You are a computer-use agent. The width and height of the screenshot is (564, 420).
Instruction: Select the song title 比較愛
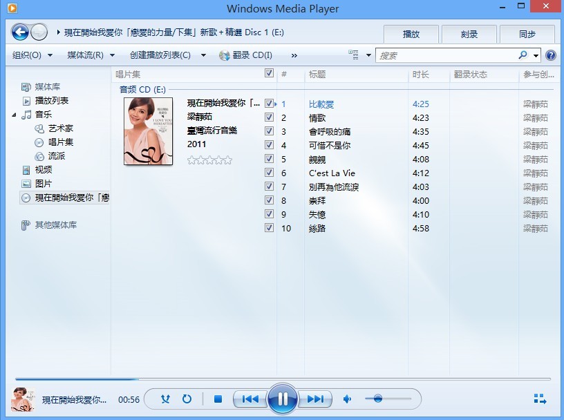click(x=321, y=104)
